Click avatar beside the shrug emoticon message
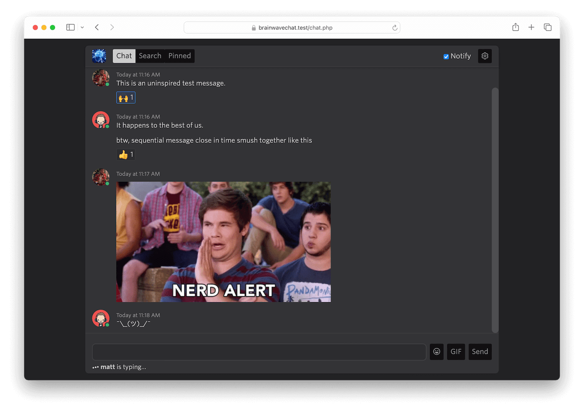 [x=101, y=319]
